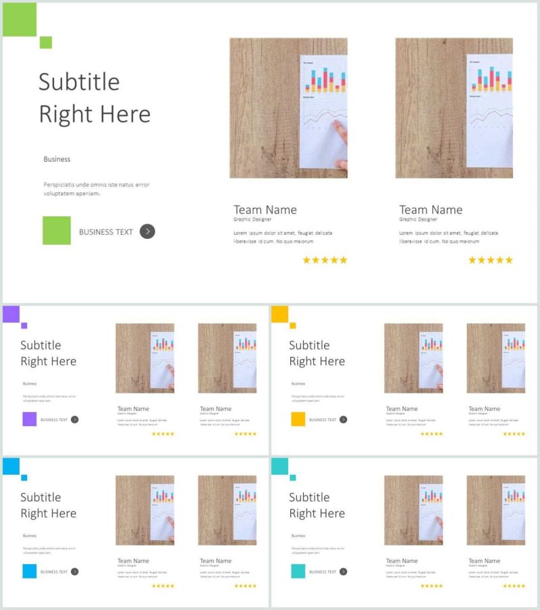
Task: Click the Business label under main subtitle
Action: pos(57,159)
